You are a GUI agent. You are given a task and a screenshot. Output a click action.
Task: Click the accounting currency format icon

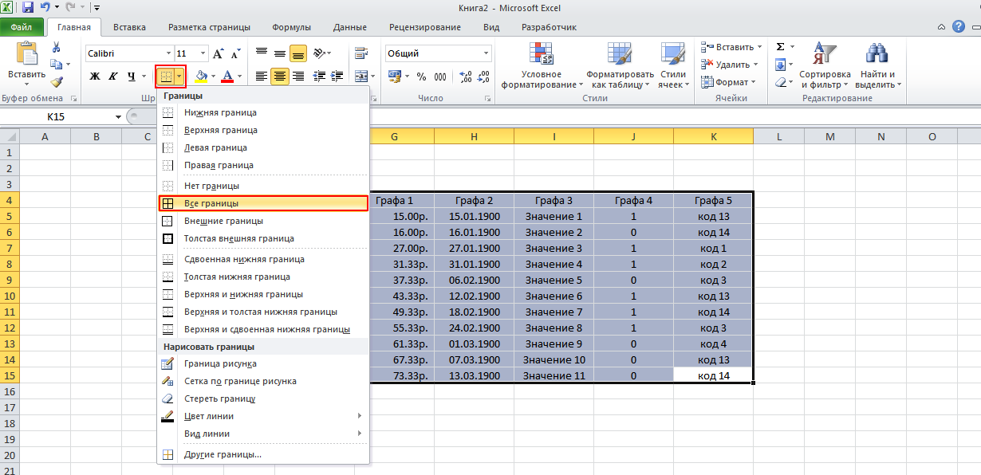[394, 77]
